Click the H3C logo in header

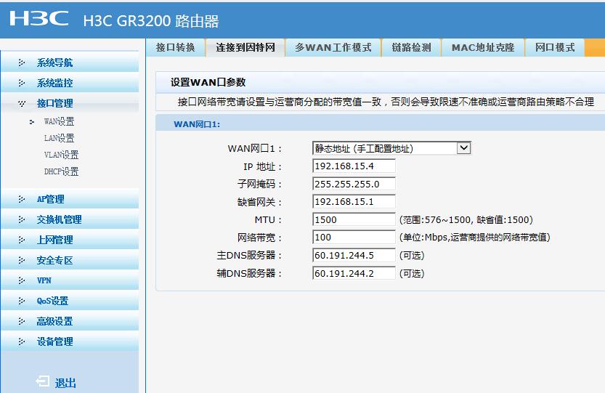tap(39, 18)
